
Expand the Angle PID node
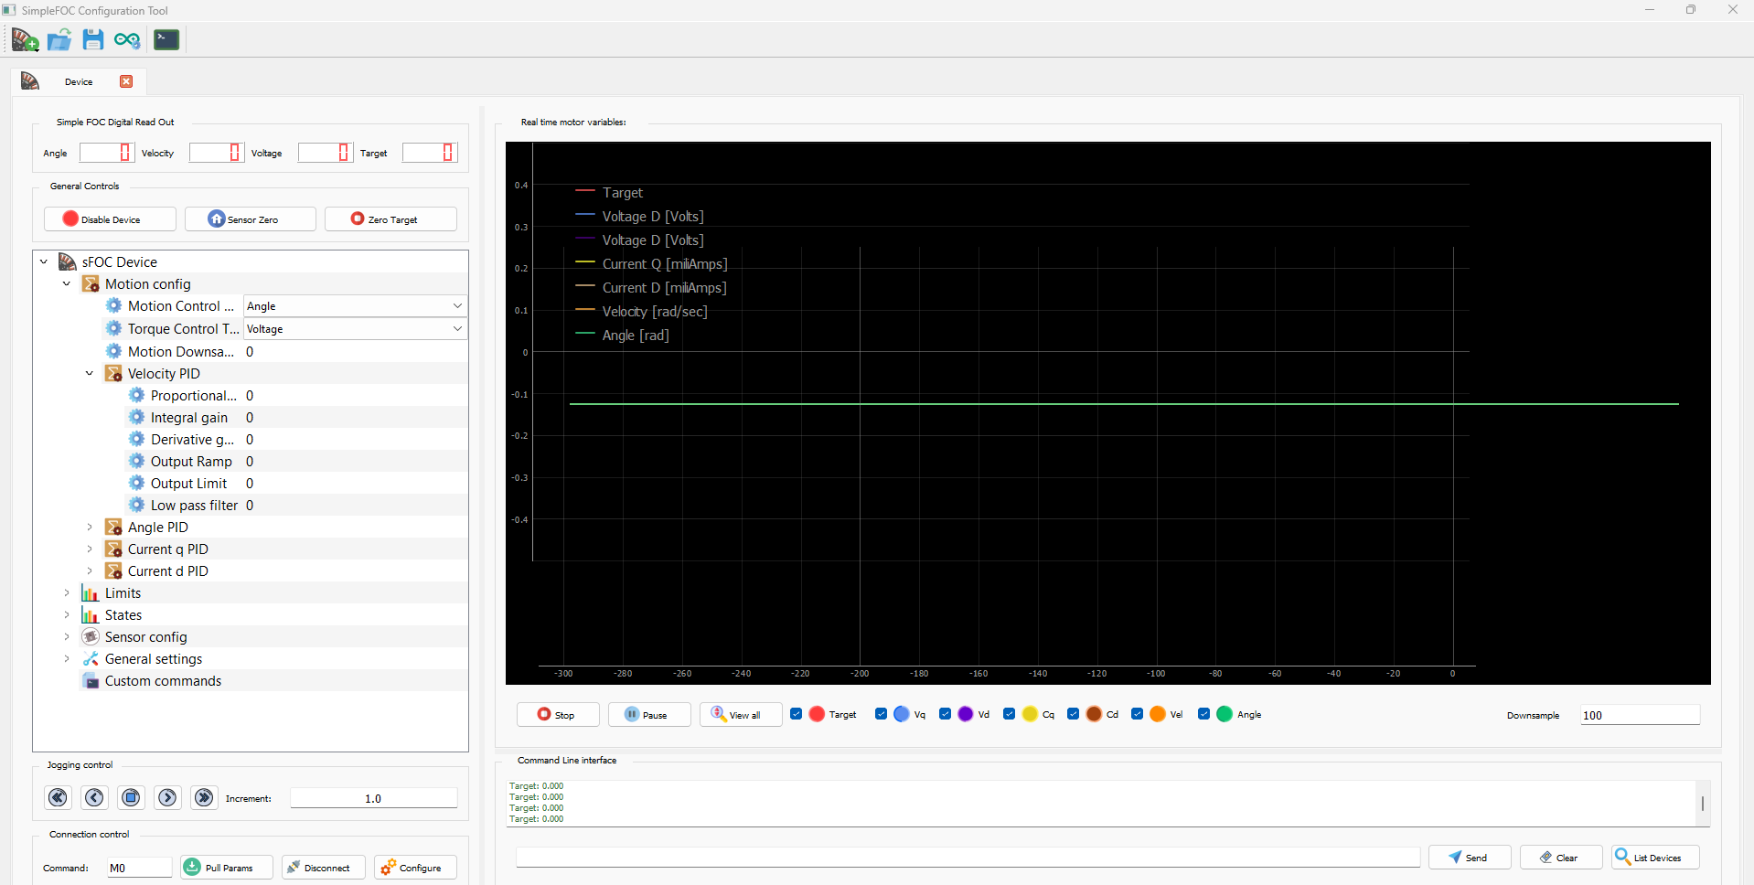pos(90,527)
